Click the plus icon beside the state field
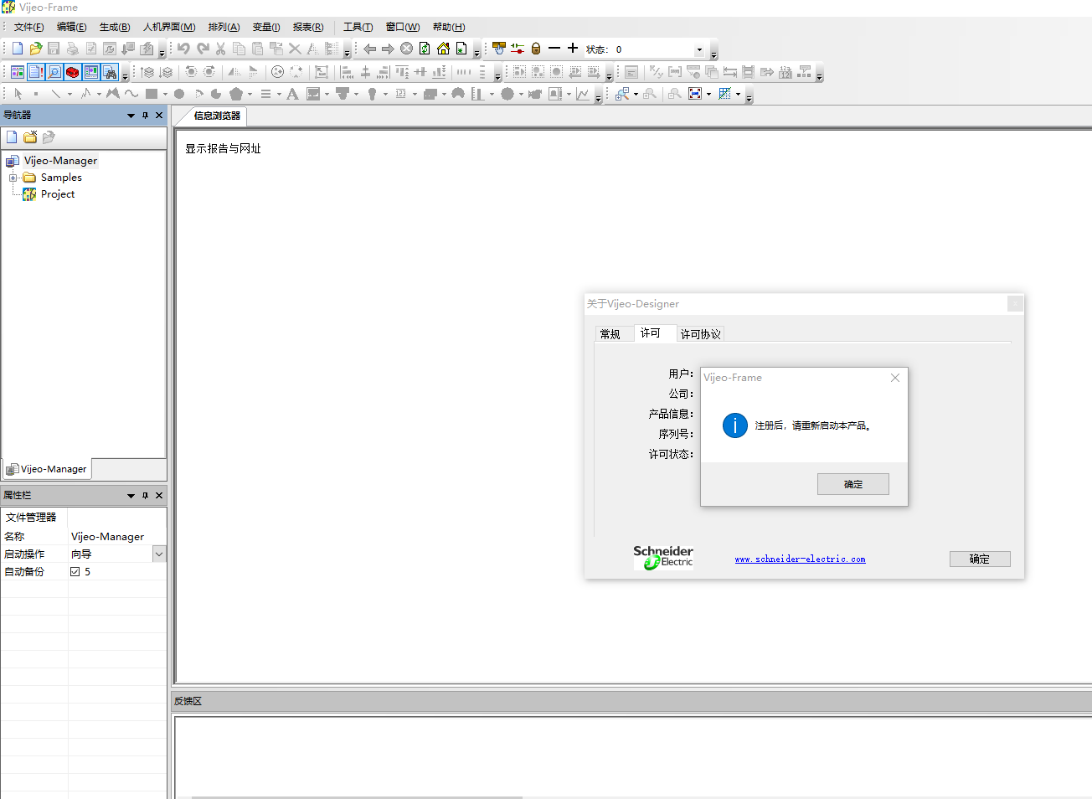This screenshot has height=799, width=1092. coord(573,49)
